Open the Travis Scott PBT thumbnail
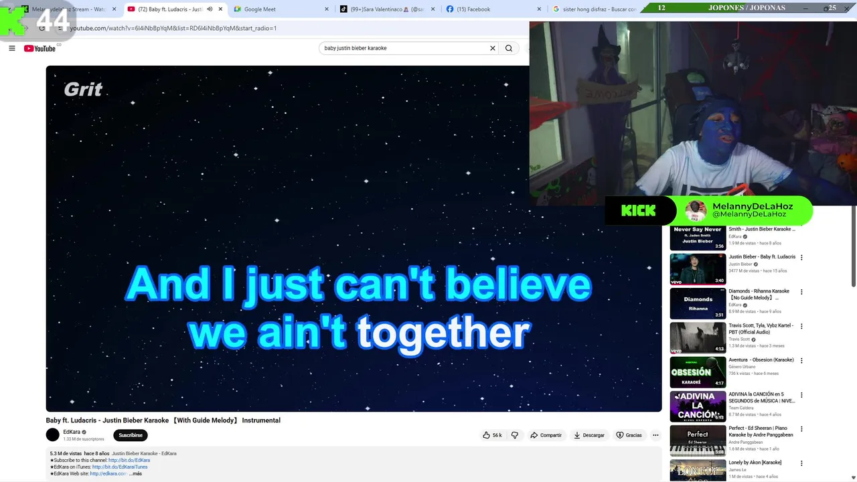This screenshot has width=857, height=482. (x=698, y=337)
